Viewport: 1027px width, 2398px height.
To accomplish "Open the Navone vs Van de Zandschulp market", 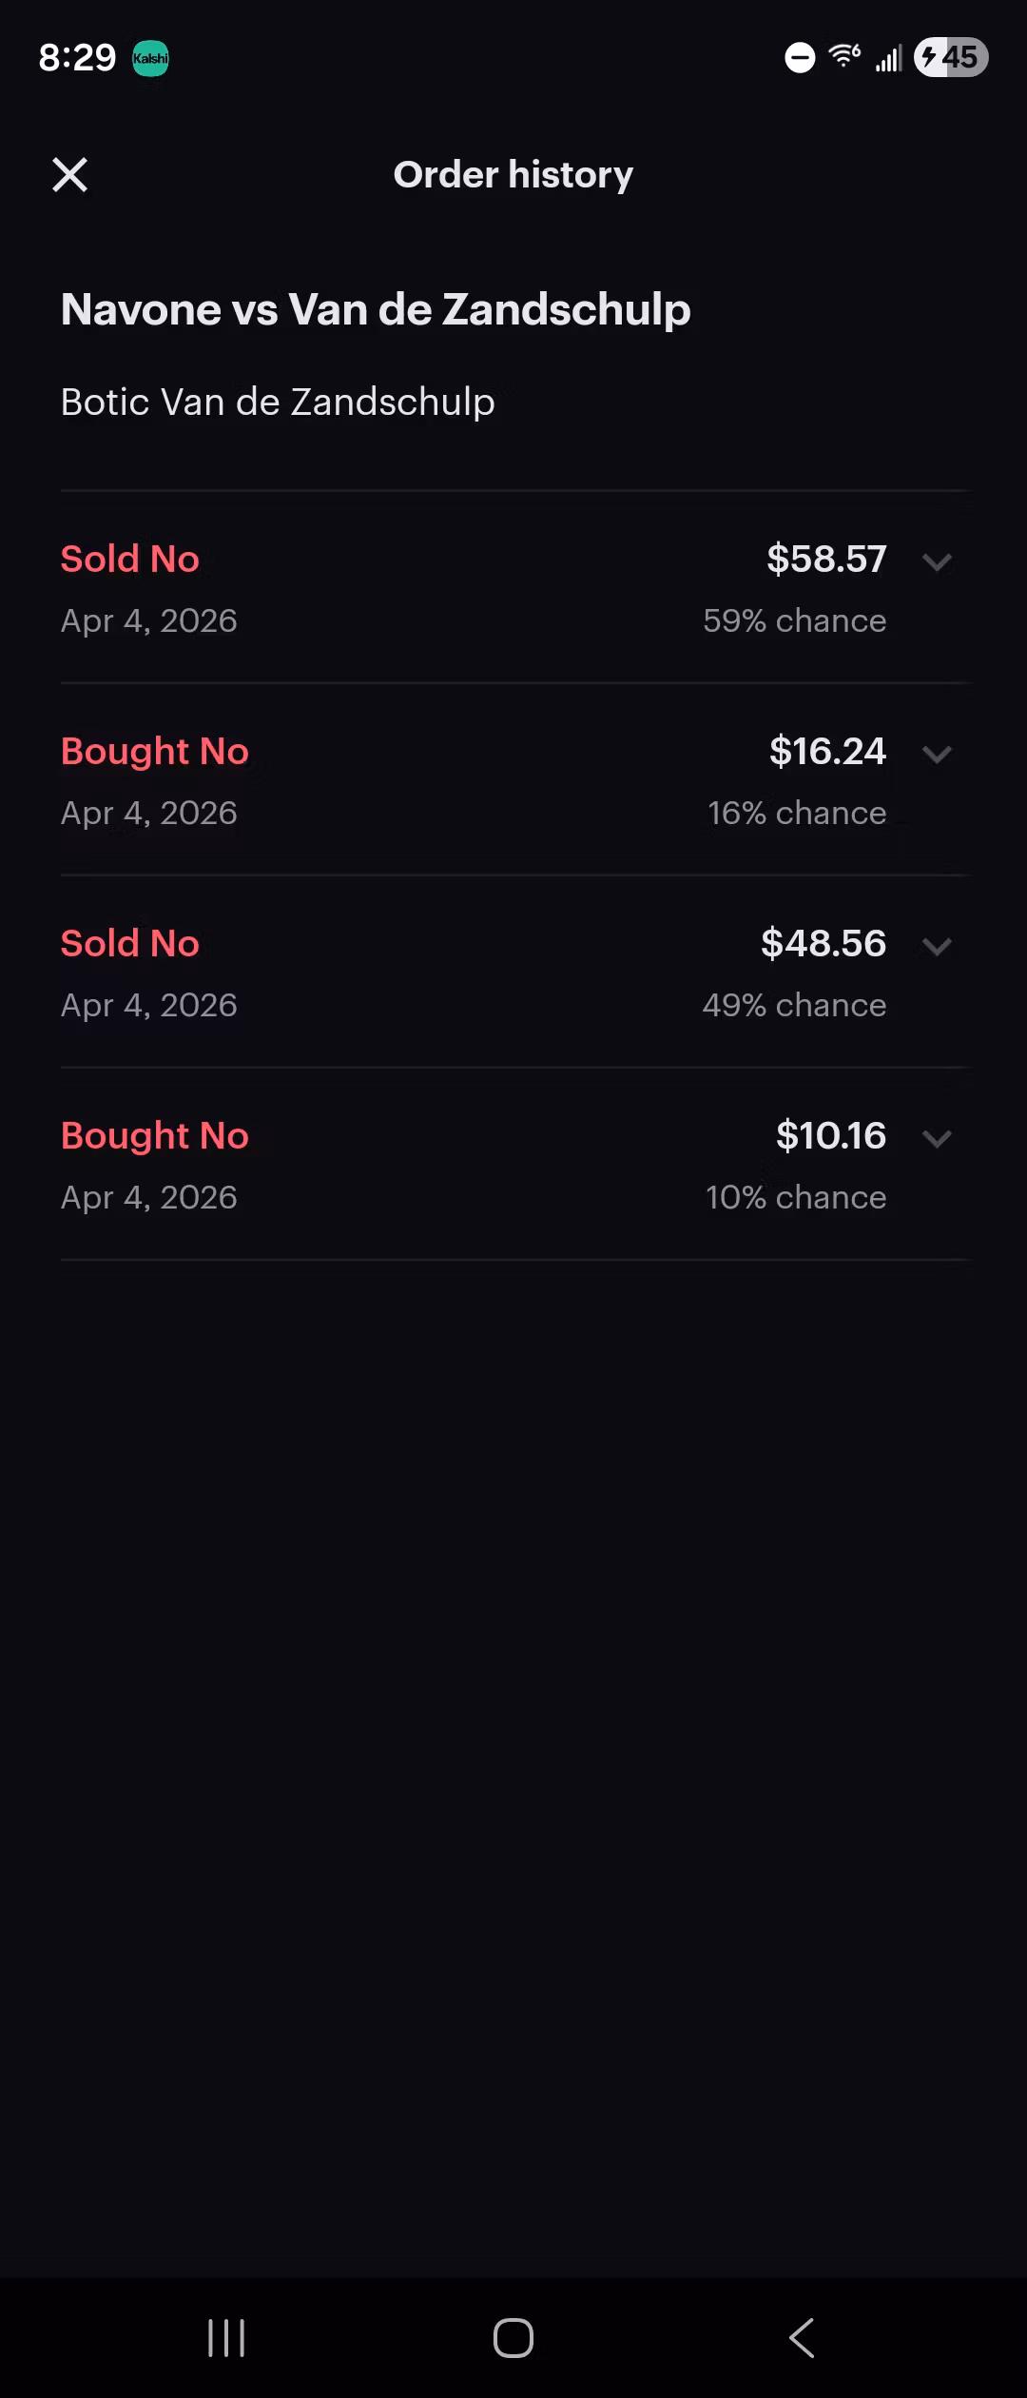I will [x=376, y=310].
